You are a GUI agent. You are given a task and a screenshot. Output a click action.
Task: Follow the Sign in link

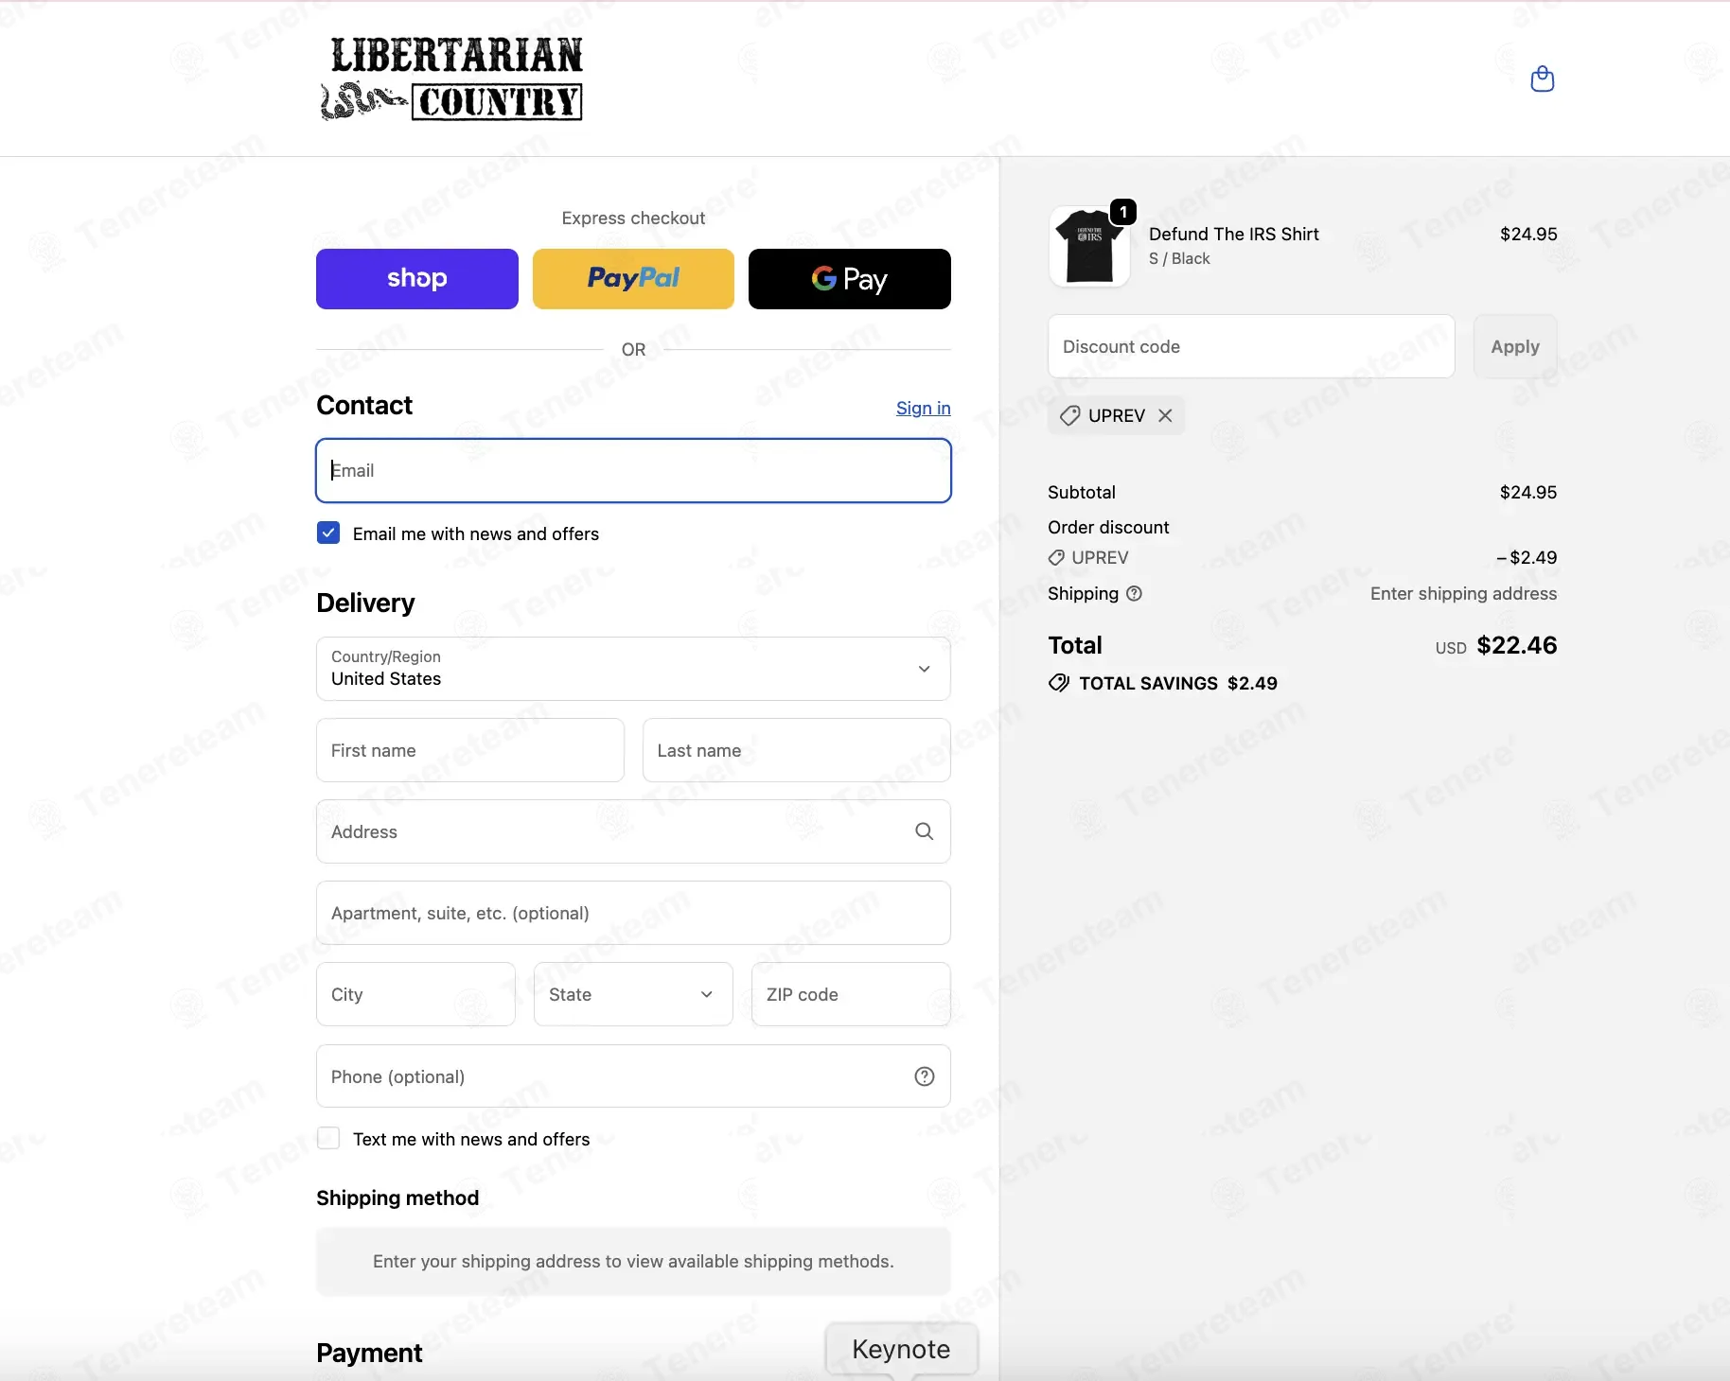coord(924,408)
